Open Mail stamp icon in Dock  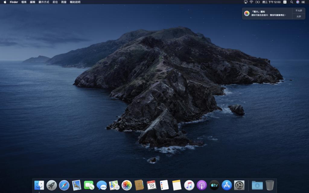click(x=77, y=185)
